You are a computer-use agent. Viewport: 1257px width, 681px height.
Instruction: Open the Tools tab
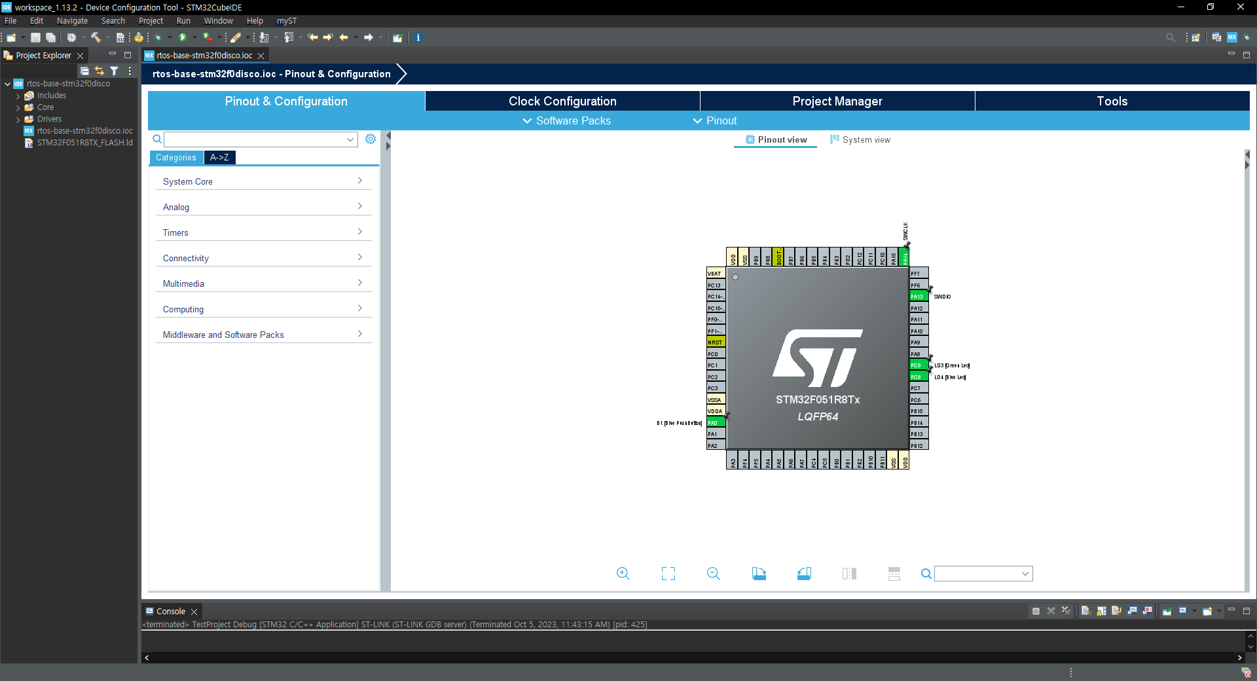tap(1112, 101)
